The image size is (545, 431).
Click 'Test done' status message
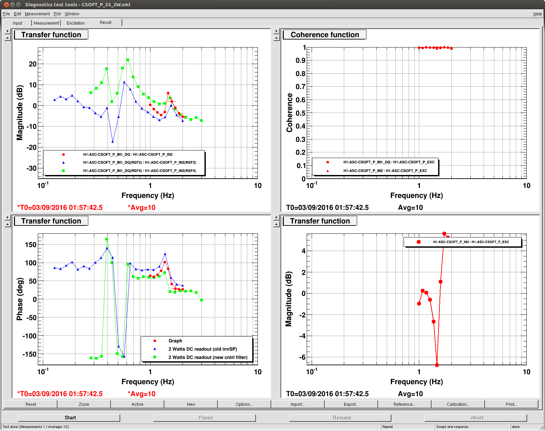(36, 427)
